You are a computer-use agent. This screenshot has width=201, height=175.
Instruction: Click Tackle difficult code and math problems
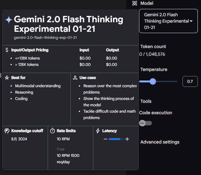(109, 115)
